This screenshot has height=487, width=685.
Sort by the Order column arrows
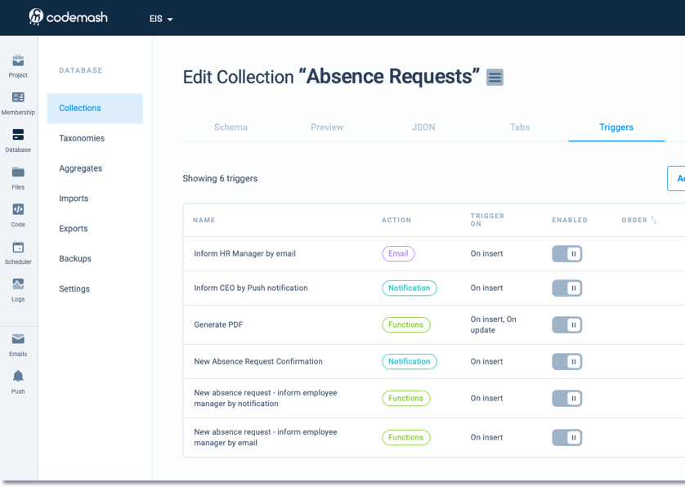654,220
